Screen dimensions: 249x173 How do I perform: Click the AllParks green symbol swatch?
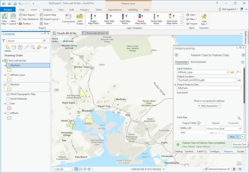[9, 118]
